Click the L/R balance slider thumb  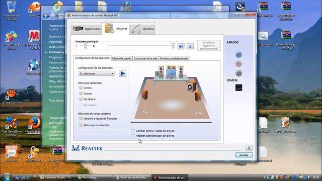[86, 46]
